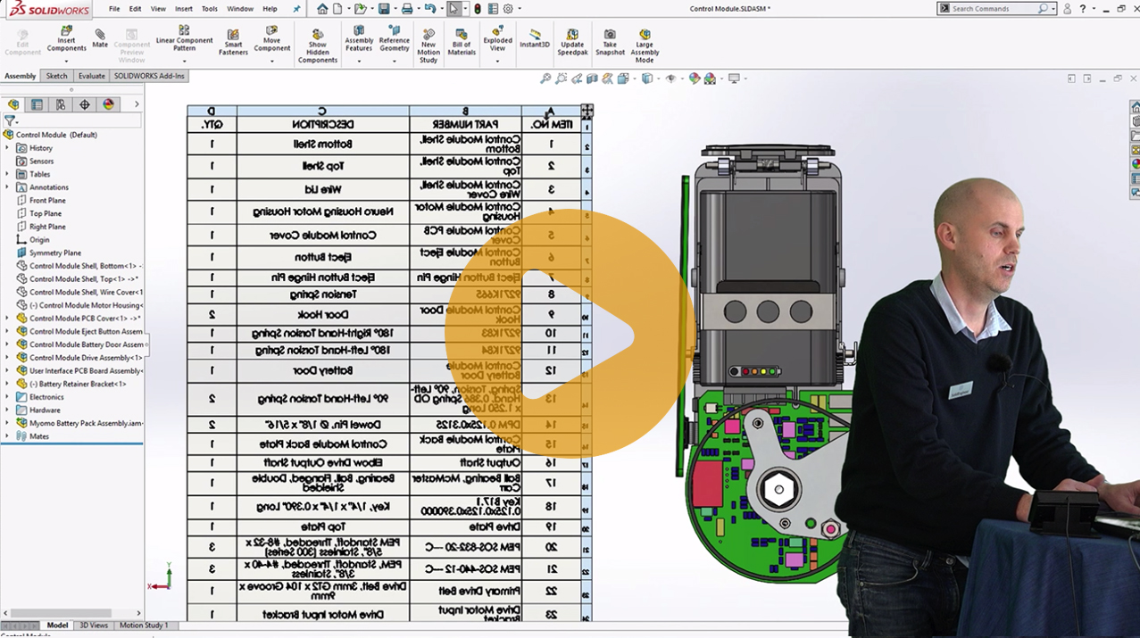1140x638 pixels.
Task: Click the Insert Components tool
Action: click(x=66, y=39)
